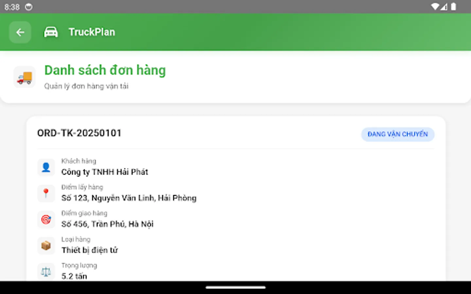Select the Danh sách đơn hàng heading
Screen dimensions: 471x294
point(105,70)
